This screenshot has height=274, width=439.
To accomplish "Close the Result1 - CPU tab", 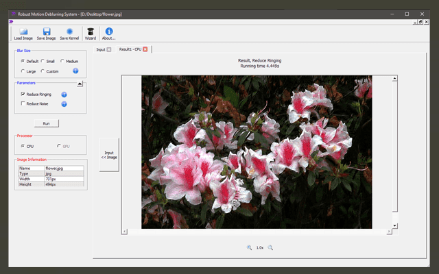I will pos(145,49).
